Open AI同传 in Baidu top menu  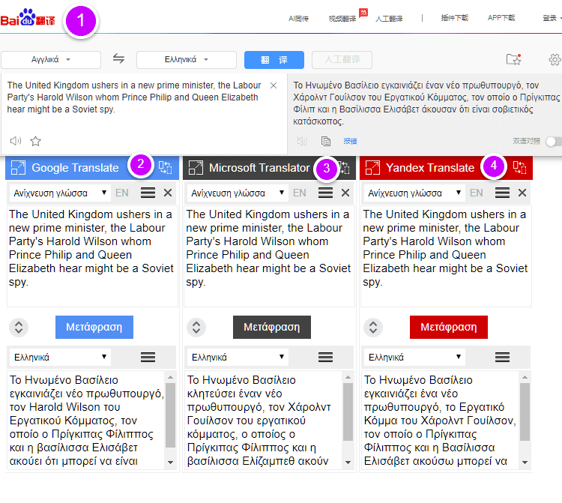pyautogui.click(x=298, y=18)
